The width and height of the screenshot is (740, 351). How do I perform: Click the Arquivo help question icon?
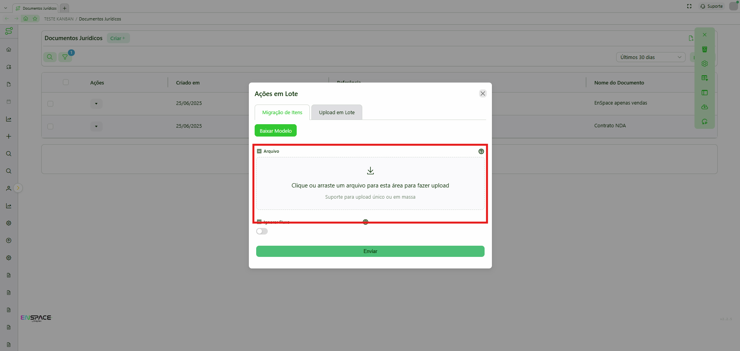pos(481,151)
